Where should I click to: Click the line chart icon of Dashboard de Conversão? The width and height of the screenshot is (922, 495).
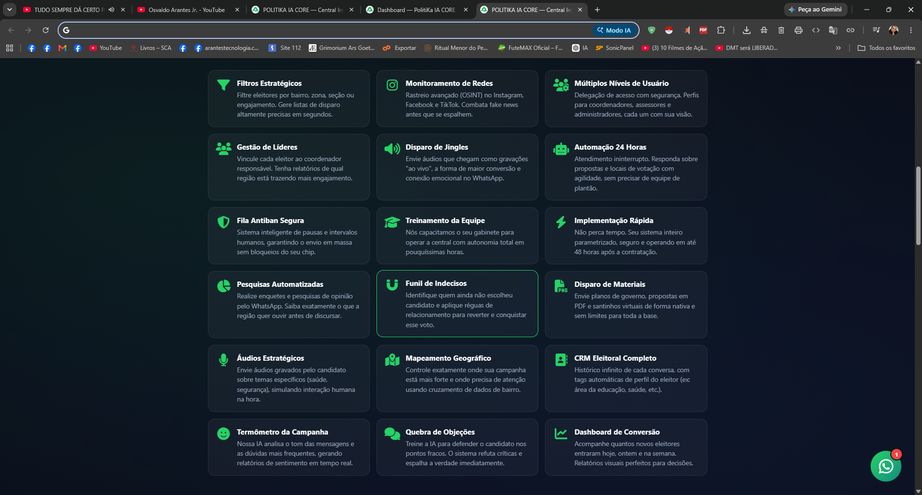[x=561, y=434]
